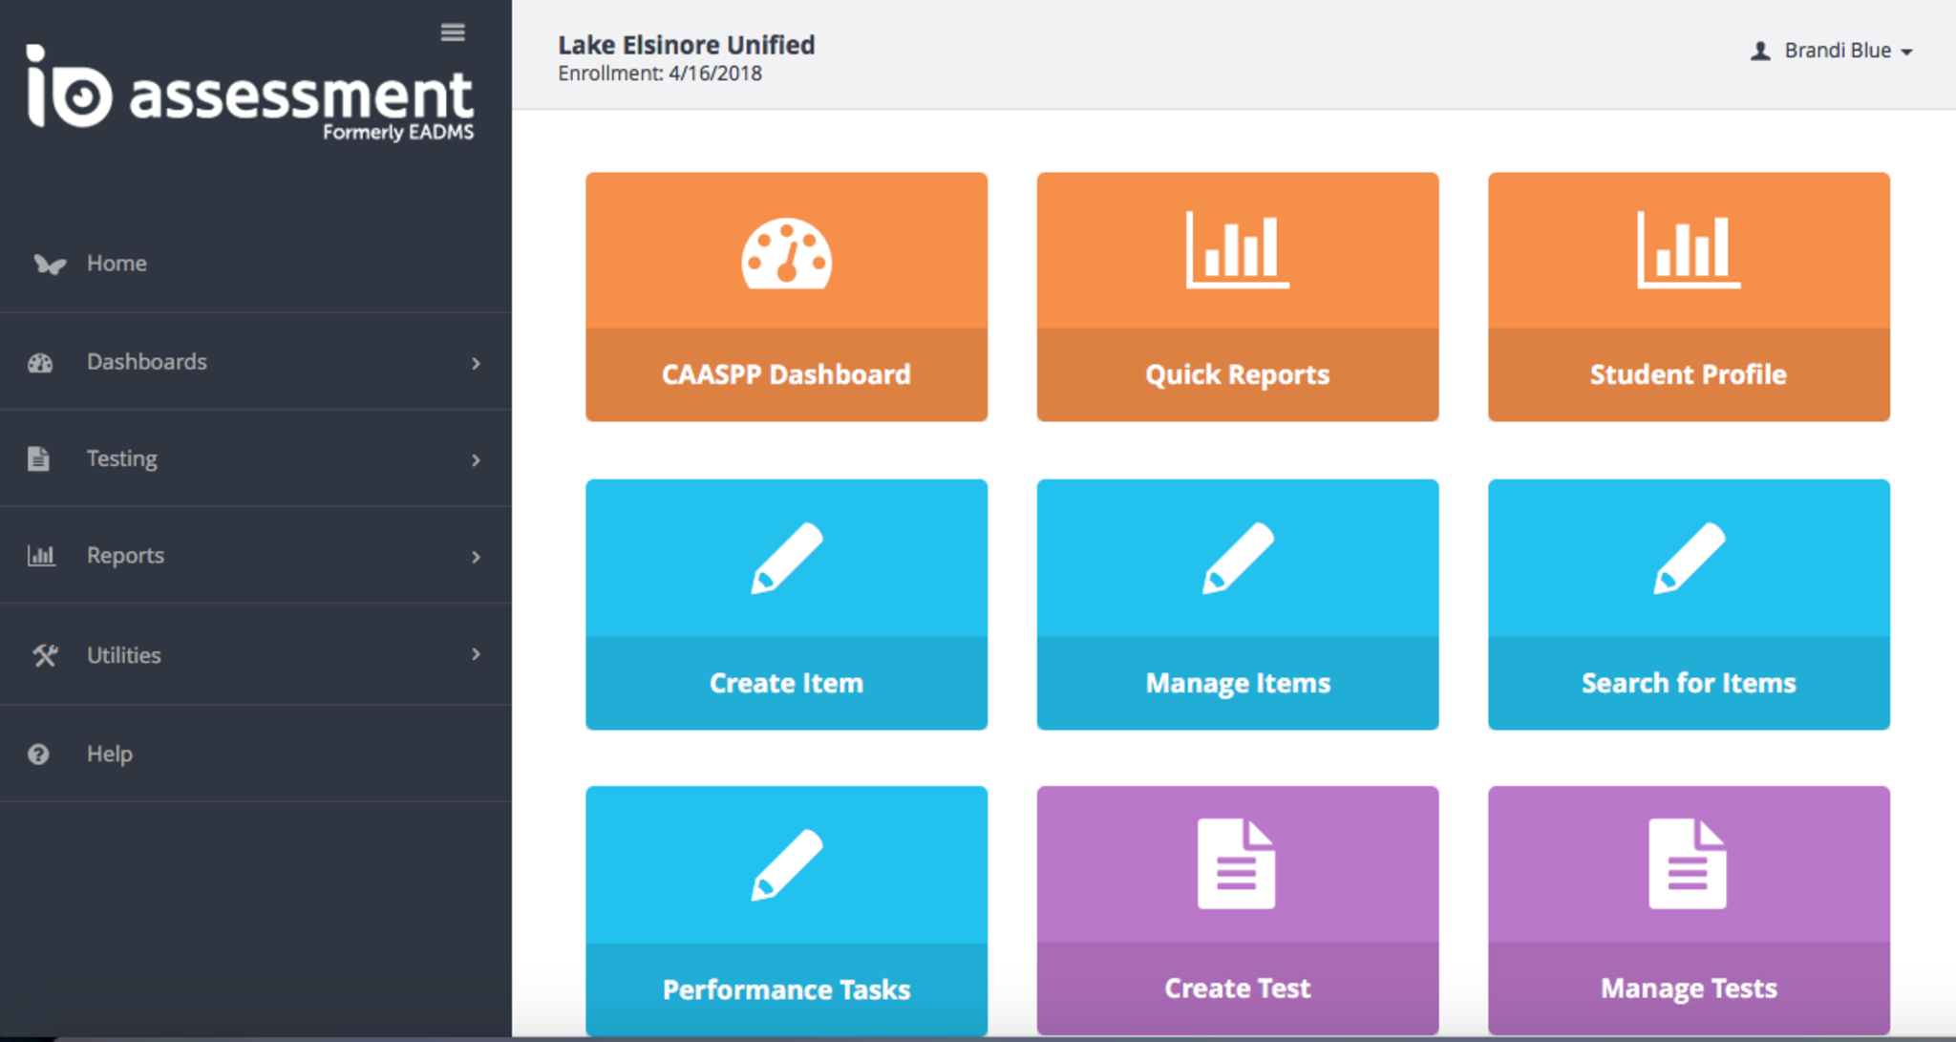
Task: Click the pencil icon on Create Item tile
Action: (x=786, y=559)
